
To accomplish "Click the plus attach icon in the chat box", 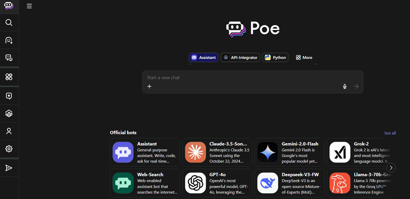I will point(149,86).
